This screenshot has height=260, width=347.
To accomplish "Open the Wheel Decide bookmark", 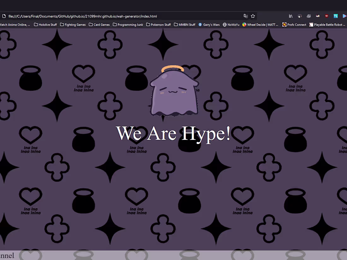I will click(x=260, y=24).
